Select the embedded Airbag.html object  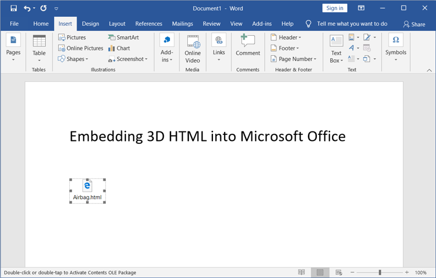point(87,191)
